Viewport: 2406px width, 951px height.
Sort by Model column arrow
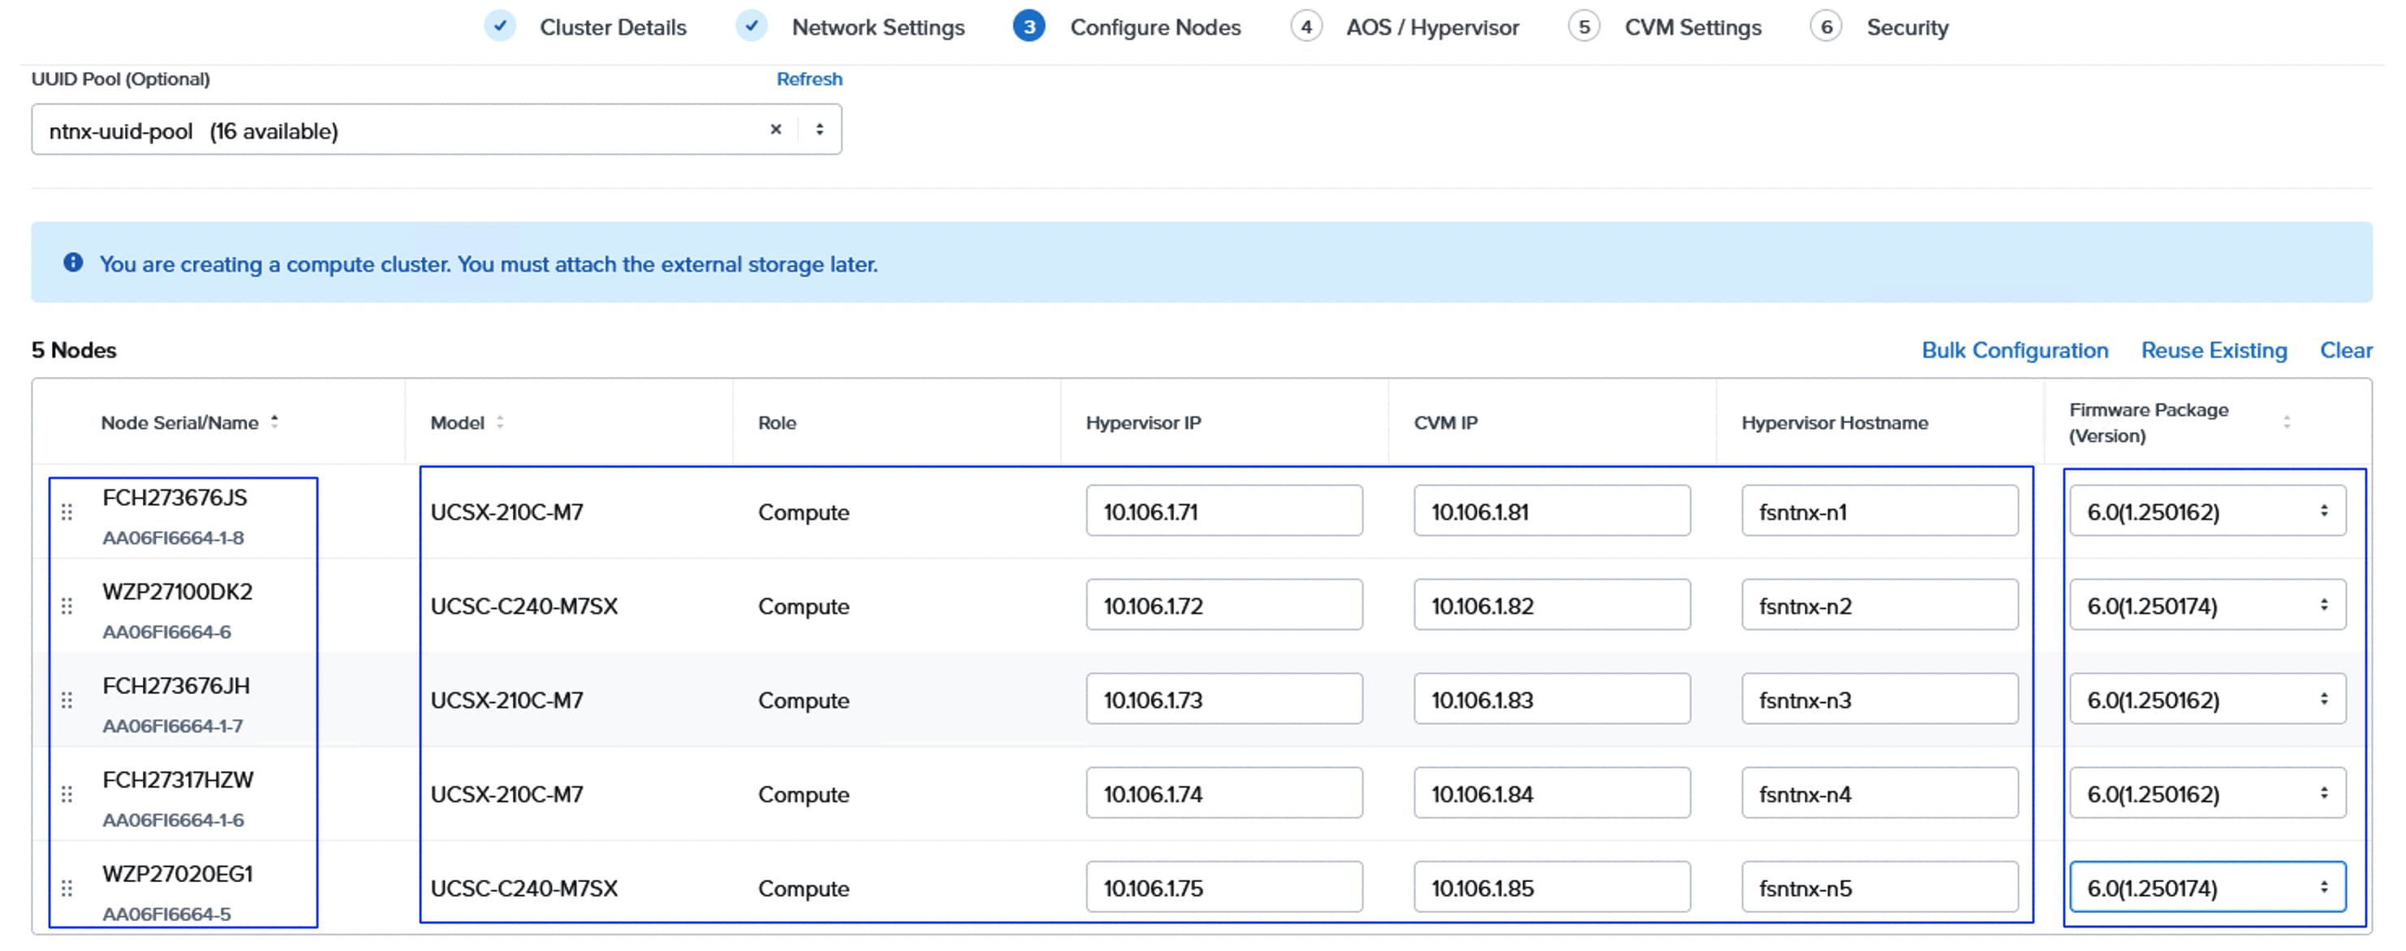click(500, 422)
